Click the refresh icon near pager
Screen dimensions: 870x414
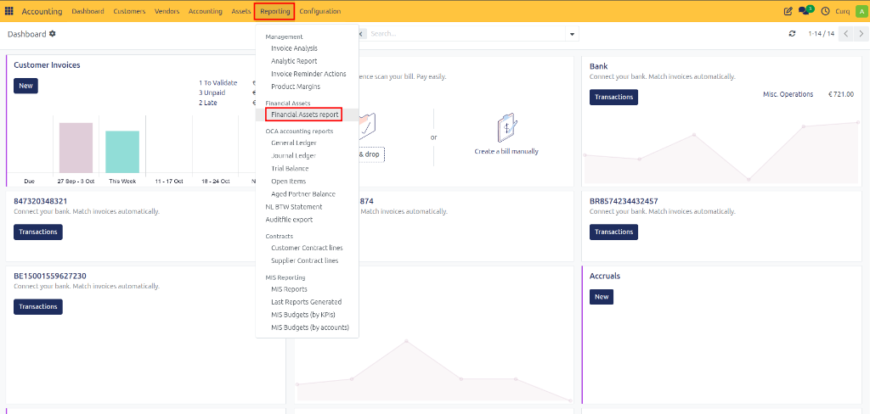[793, 34]
